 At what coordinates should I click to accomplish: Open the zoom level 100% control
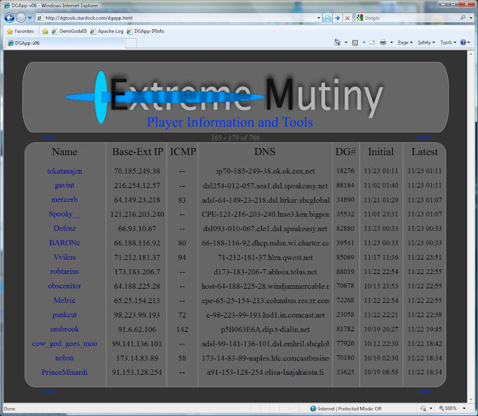[x=448, y=408]
